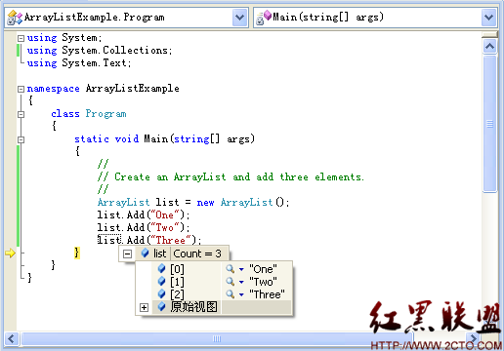This screenshot has height=351, width=504.
Task: Click the [1] index label
Action: click(177, 282)
